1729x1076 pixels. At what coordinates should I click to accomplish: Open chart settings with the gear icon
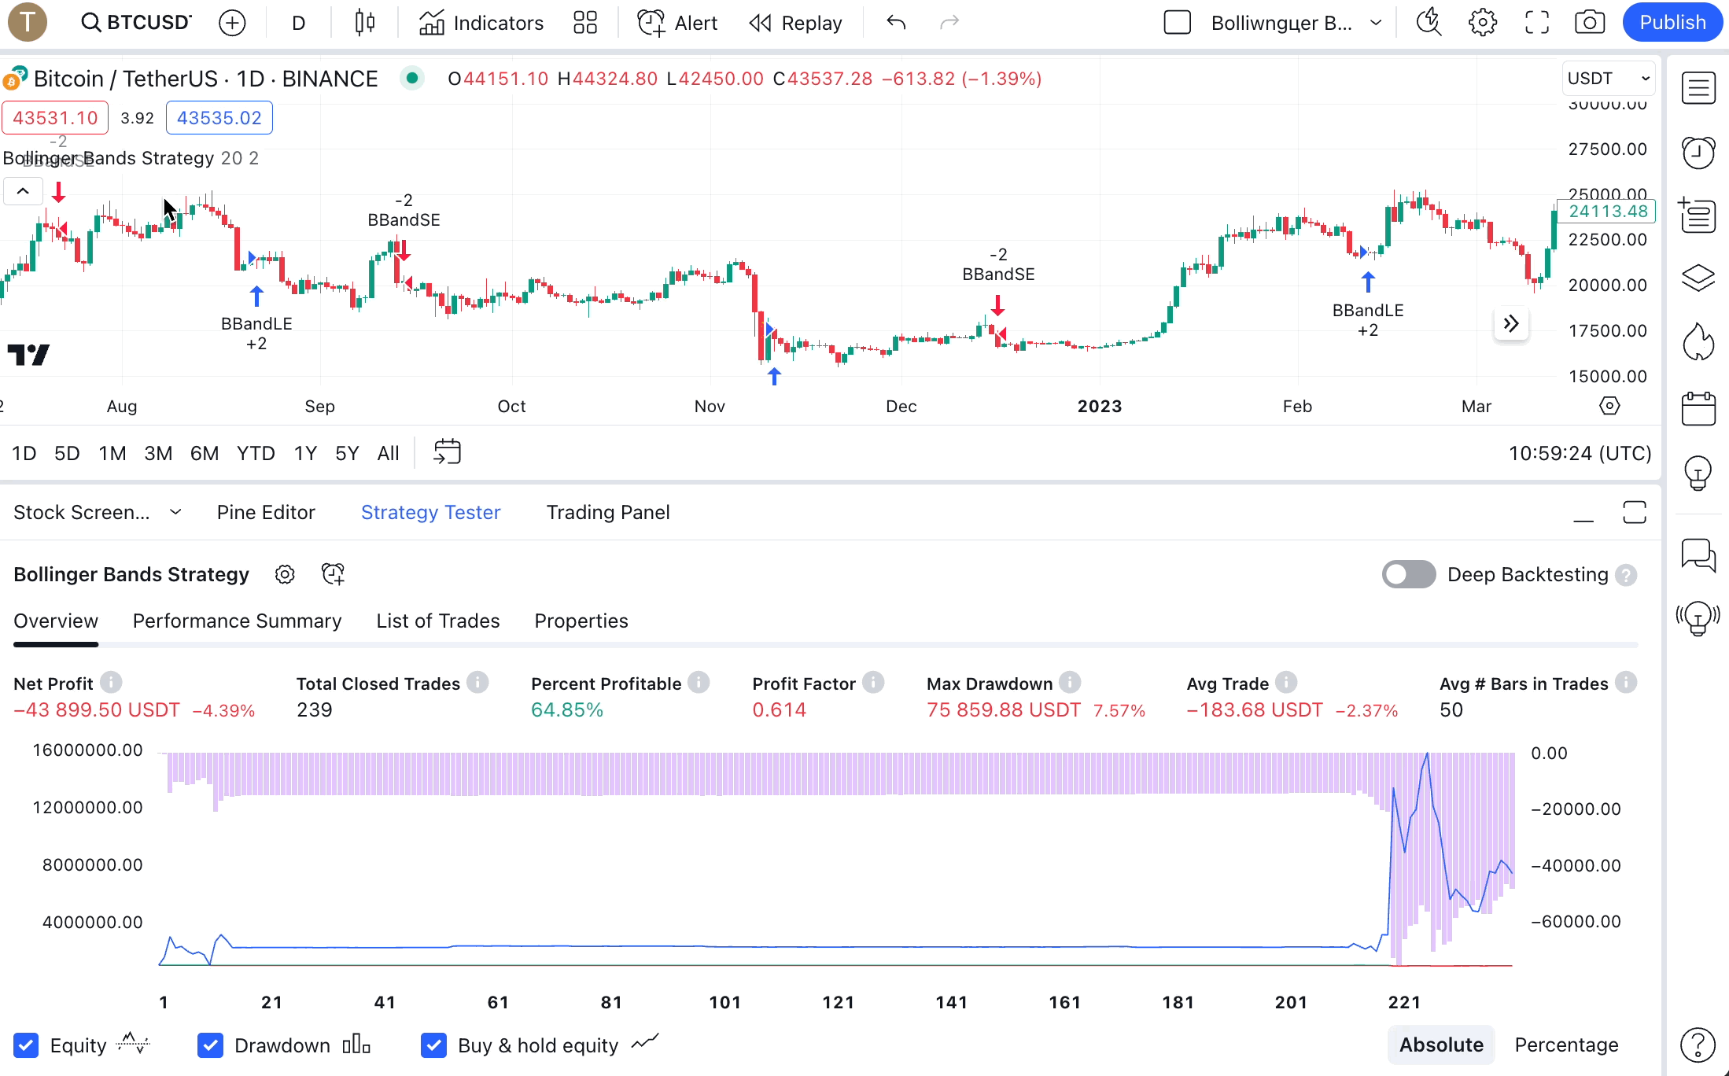click(1482, 22)
